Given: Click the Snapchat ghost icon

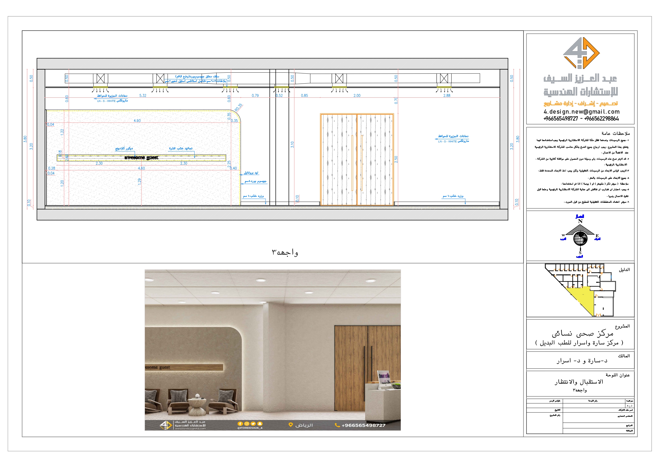Looking at the screenshot, I should tap(260, 424).
